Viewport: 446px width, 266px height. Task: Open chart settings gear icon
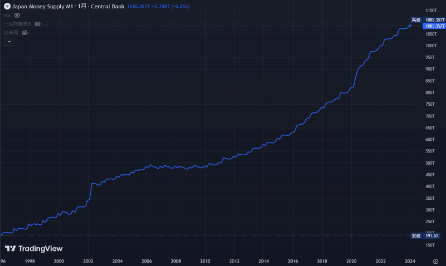coord(435,261)
